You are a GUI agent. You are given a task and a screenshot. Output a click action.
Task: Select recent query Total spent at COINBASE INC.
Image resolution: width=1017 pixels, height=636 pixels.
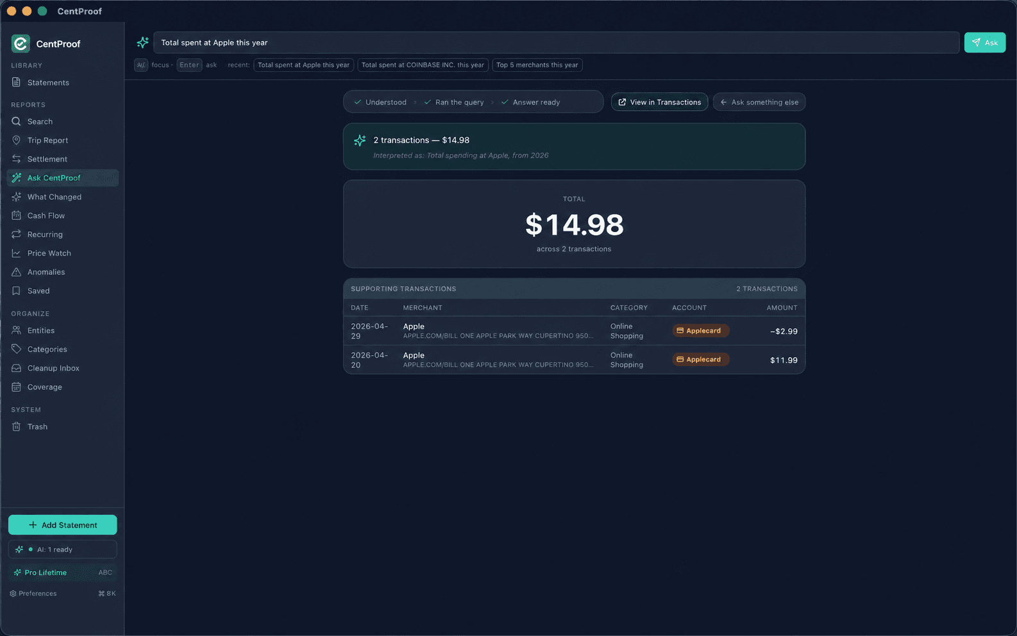click(423, 65)
